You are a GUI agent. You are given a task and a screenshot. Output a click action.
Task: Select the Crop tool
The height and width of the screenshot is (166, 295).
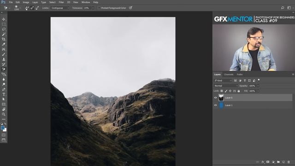(4, 39)
